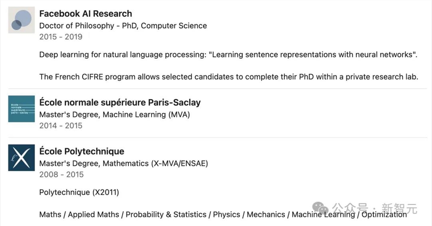432x226 pixels.
Task: Click the 2008 - 2015 date range
Action: 61,175
